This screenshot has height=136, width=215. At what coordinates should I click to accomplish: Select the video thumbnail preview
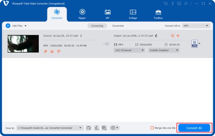pos(23,44)
